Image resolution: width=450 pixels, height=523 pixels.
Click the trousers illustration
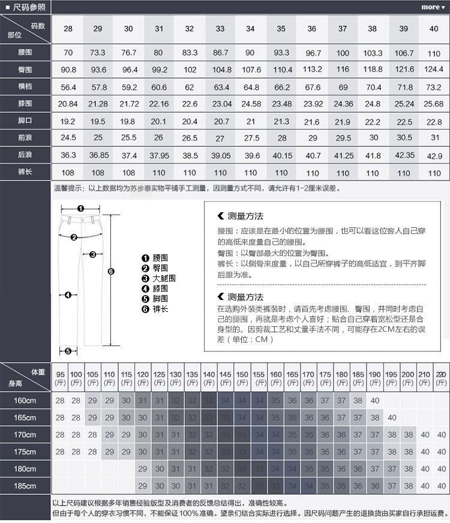[x=80, y=280]
